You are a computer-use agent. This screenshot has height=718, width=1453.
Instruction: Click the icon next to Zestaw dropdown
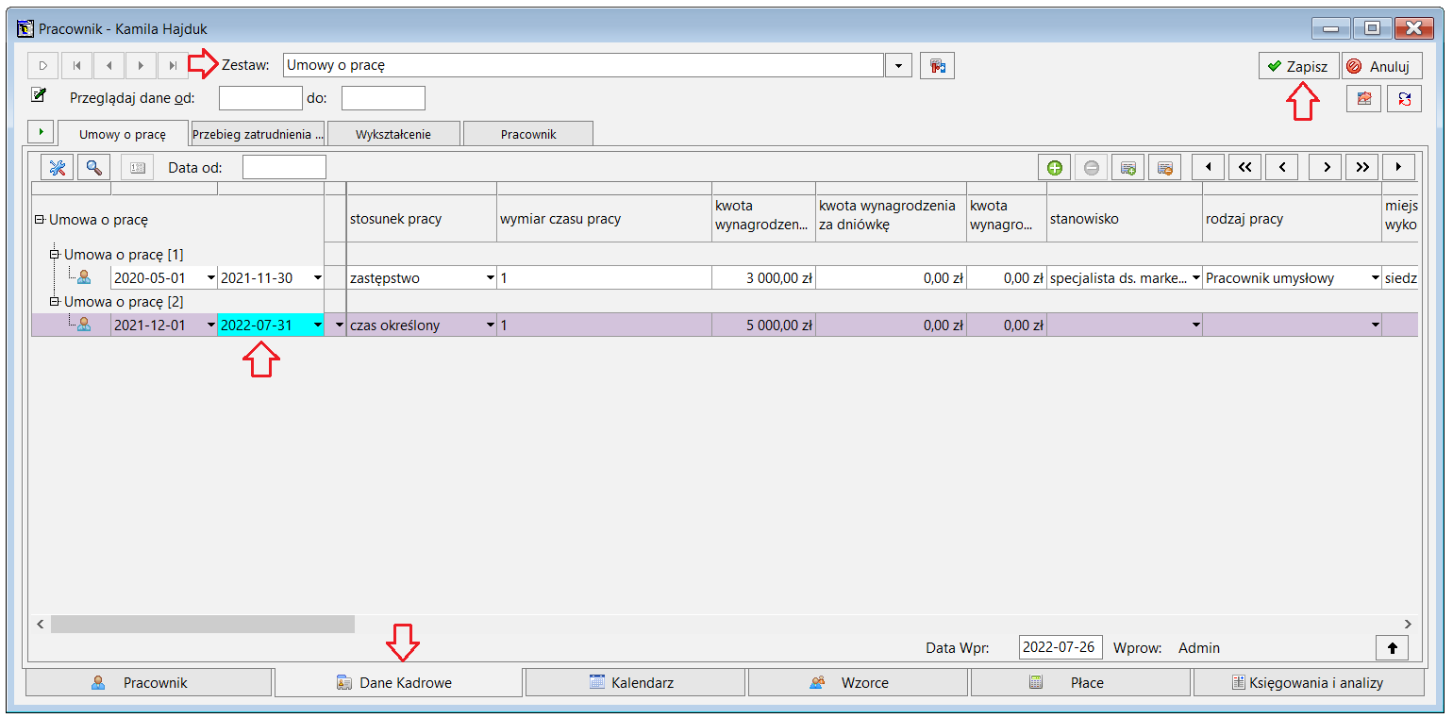point(937,66)
